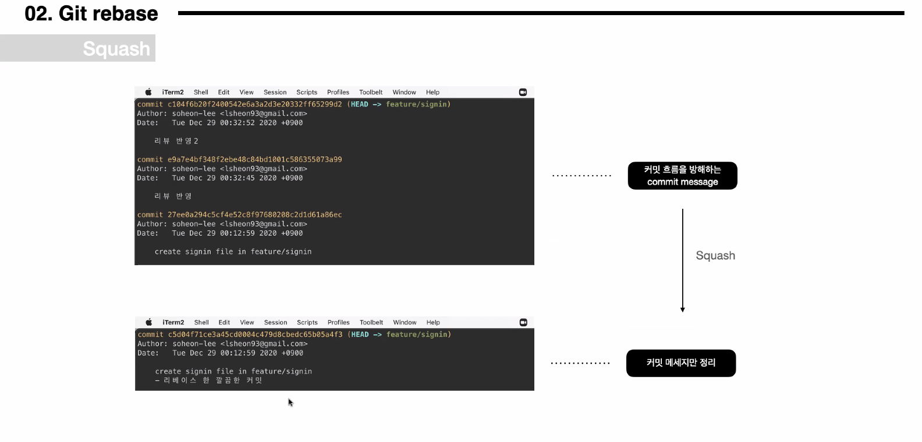Click the Apple logo above commit c5d04f7
922x442 pixels.
point(149,322)
